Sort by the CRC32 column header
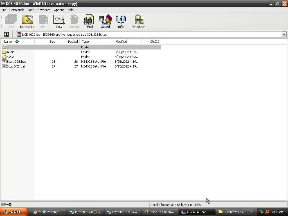288x216 pixels. tap(151, 42)
